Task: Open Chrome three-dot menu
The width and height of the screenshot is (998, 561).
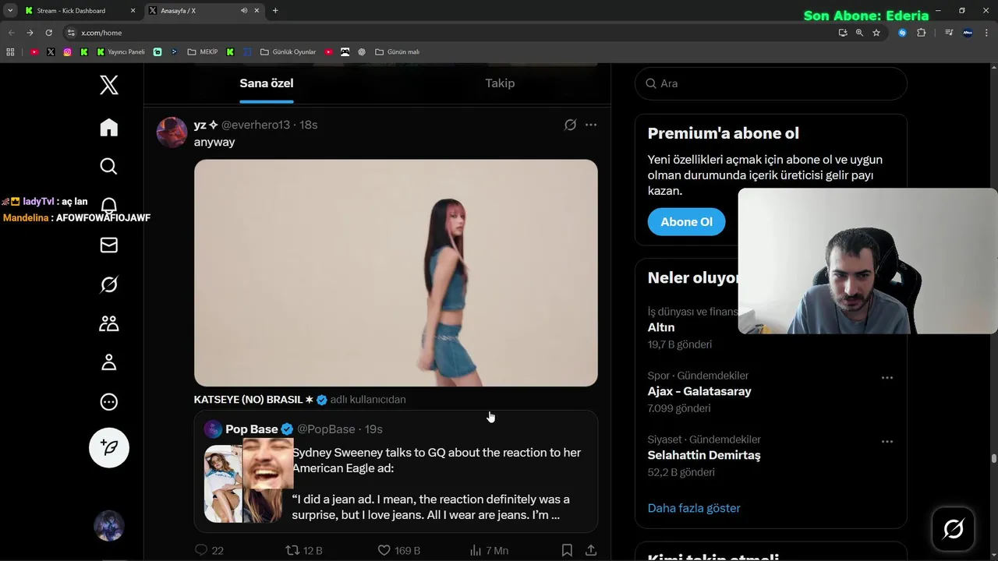Action: click(x=987, y=33)
